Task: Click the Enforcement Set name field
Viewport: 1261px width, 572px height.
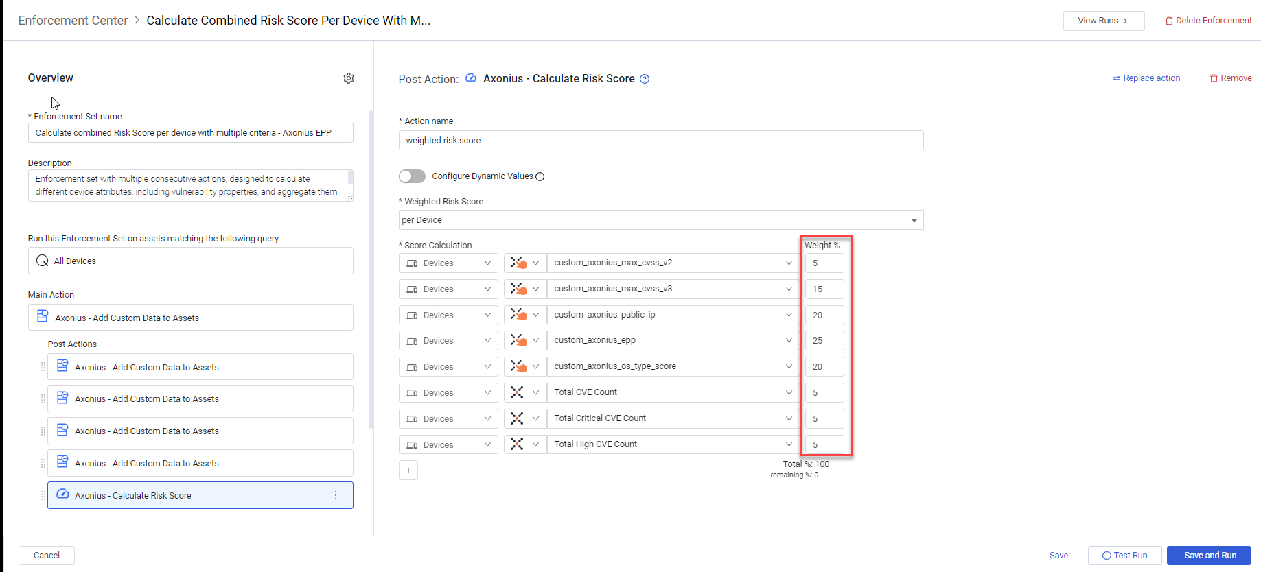Action: pyautogui.click(x=191, y=133)
